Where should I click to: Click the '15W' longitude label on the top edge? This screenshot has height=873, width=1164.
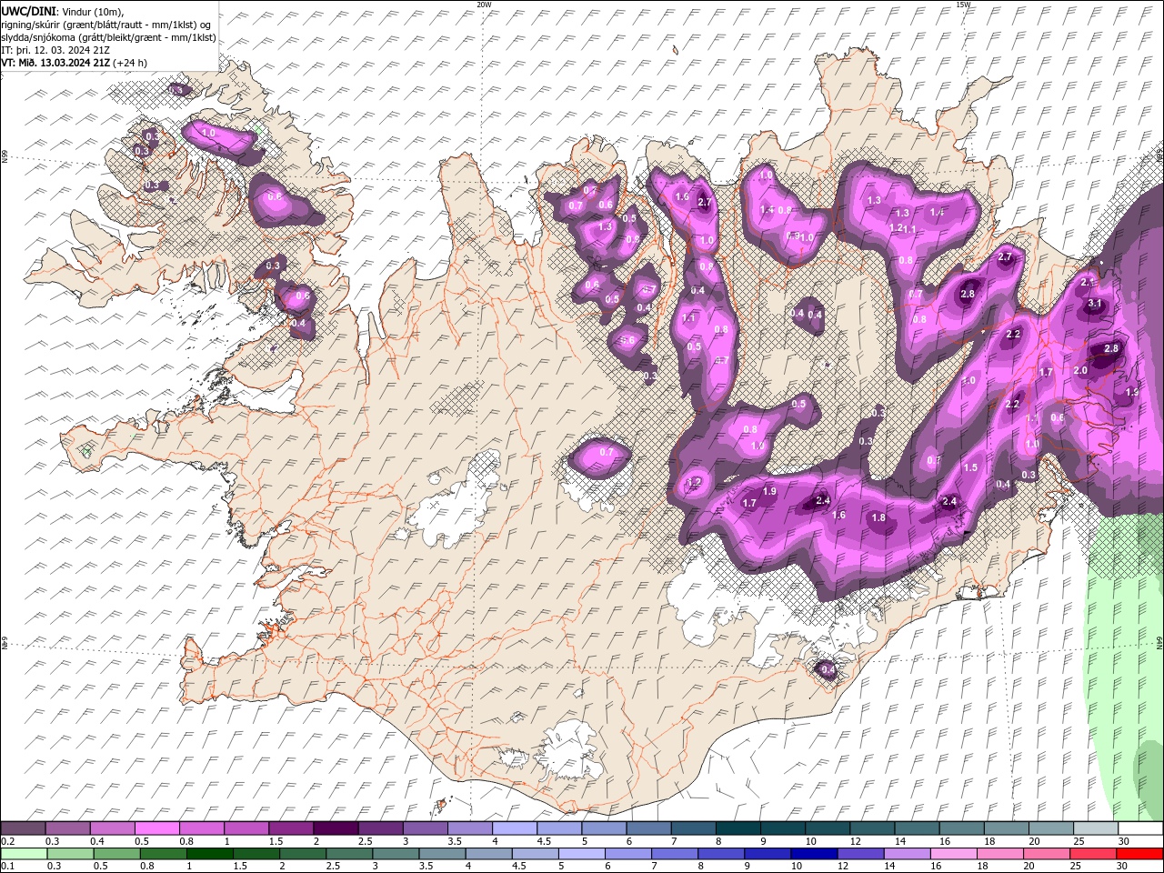coord(963,5)
